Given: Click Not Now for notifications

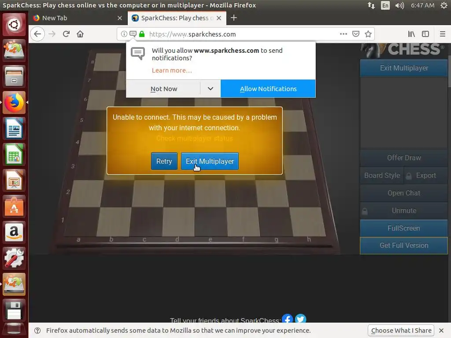Looking at the screenshot, I should (163, 88).
